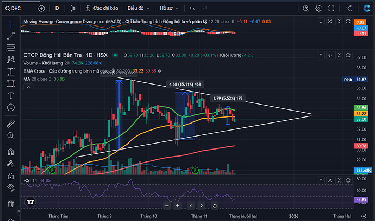Collapse the RSI pane
This screenshot has width=375, height=221.
[x=339, y=180]
